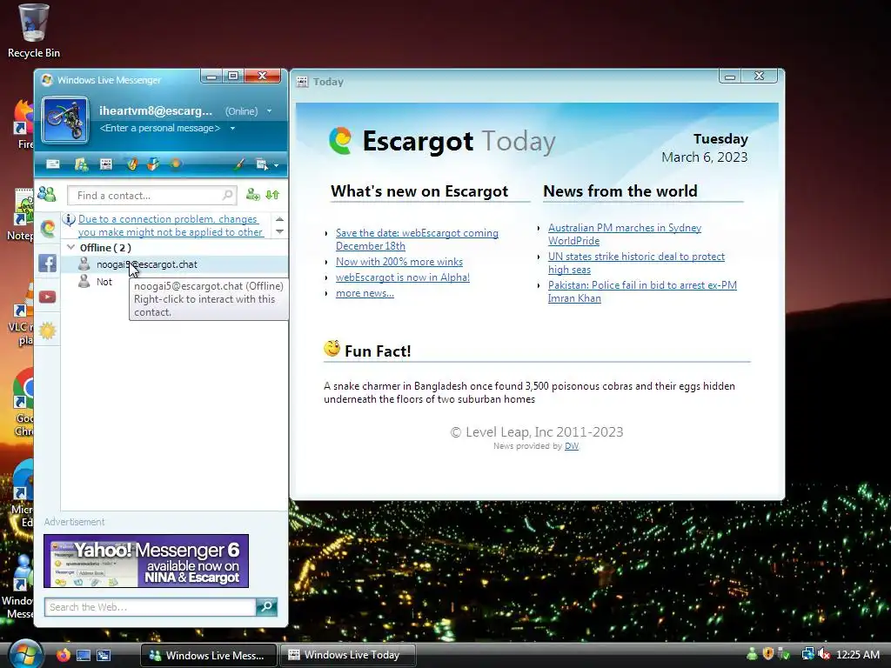
Task: Click the tray icon with green checkmark
Action: click(x=784, y=654)
